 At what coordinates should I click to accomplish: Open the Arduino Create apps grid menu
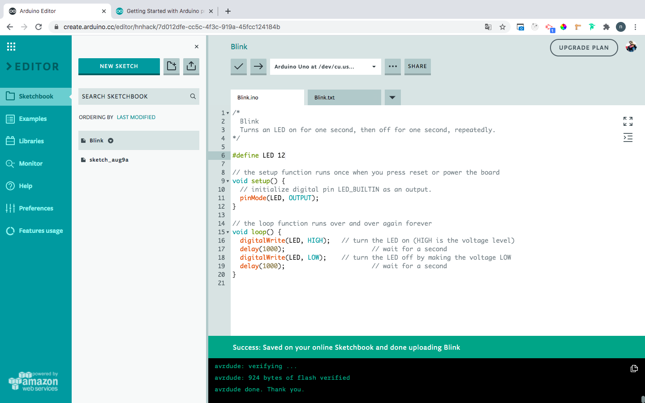(x=11, y=47)
